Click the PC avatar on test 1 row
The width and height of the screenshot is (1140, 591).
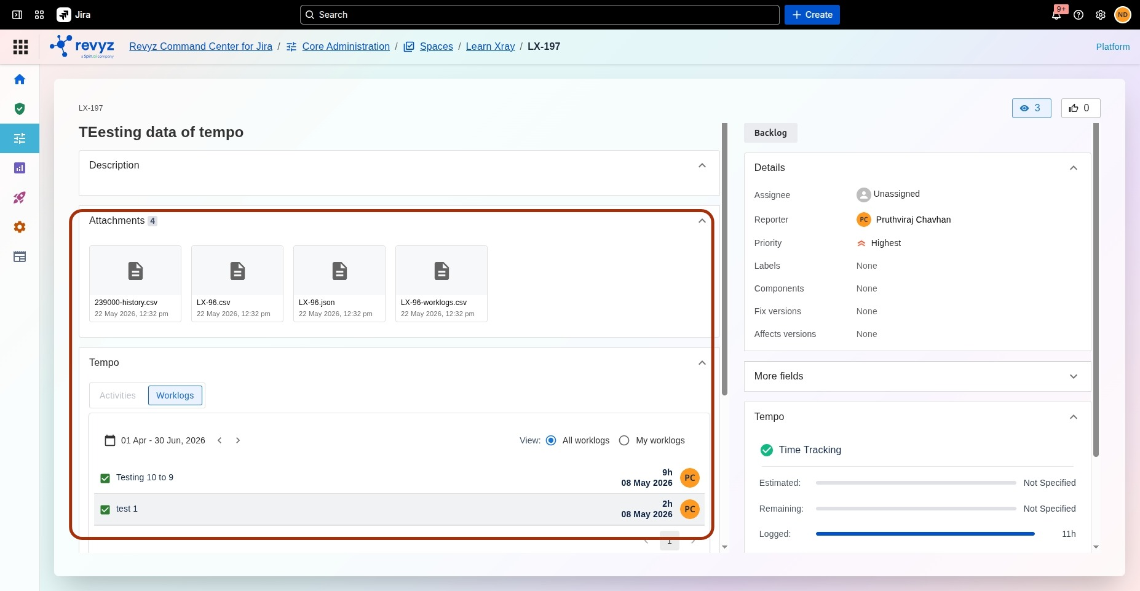(x=690, y=509)
